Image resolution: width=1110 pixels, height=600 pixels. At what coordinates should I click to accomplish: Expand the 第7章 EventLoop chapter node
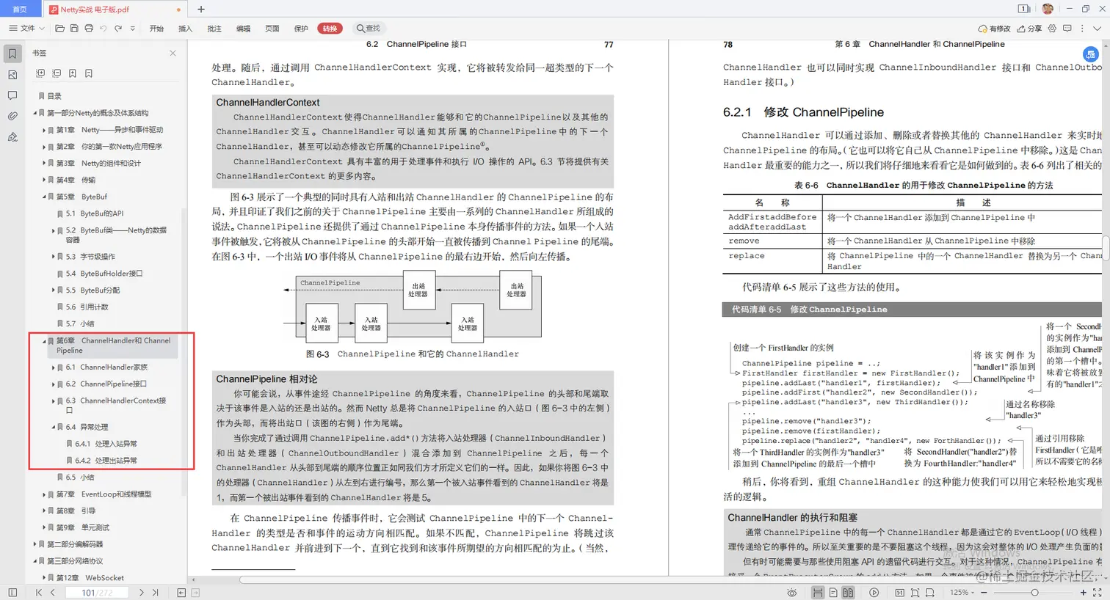(44, 493)
